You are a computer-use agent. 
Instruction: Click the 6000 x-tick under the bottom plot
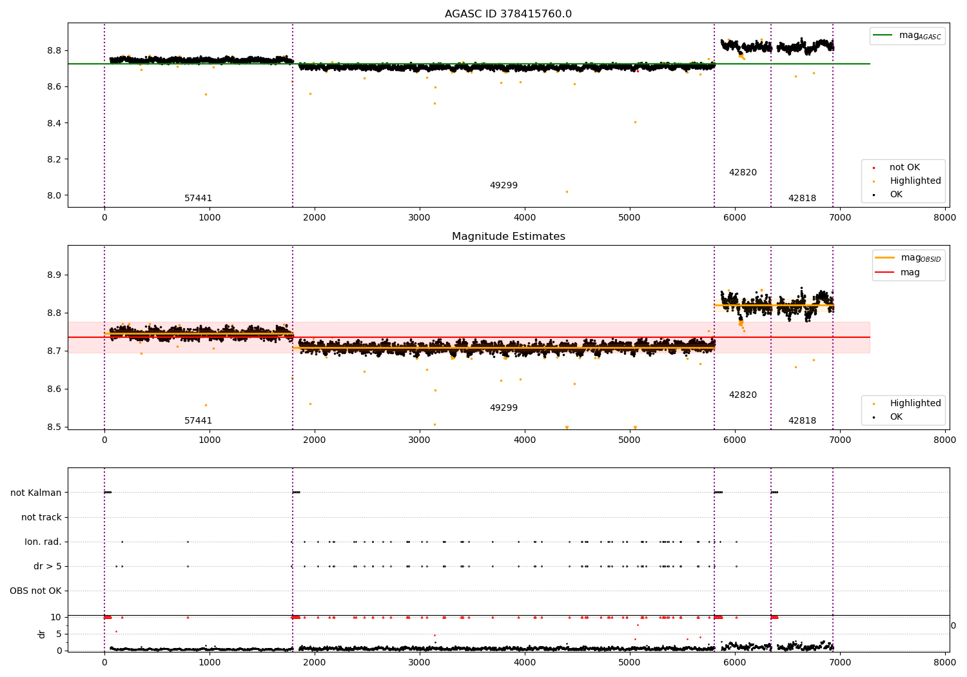[x=735, y=662]
